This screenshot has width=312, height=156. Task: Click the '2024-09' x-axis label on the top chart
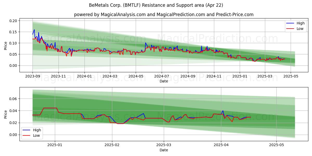click(x=188, y=77)
